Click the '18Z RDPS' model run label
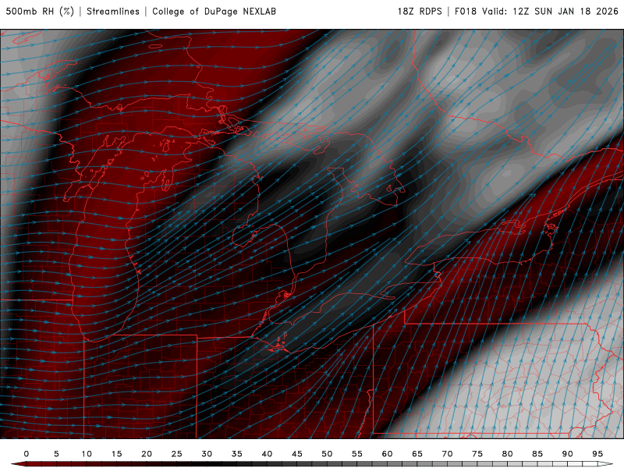The image size is (624, 468). [420, 11]
